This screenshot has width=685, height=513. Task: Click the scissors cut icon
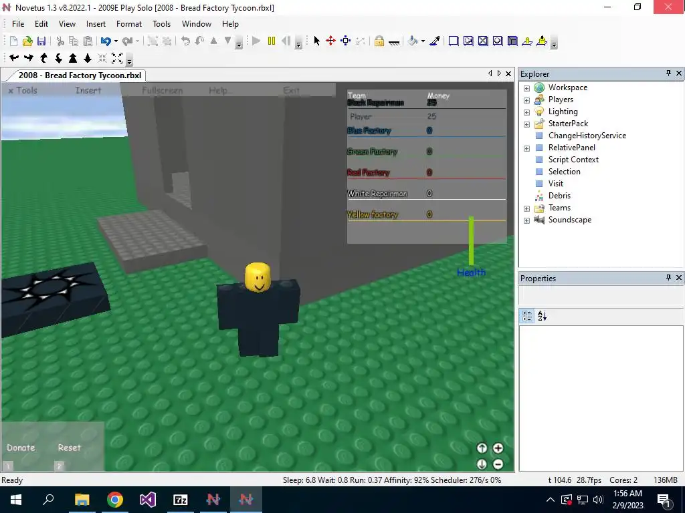click(x=60, y=41)
